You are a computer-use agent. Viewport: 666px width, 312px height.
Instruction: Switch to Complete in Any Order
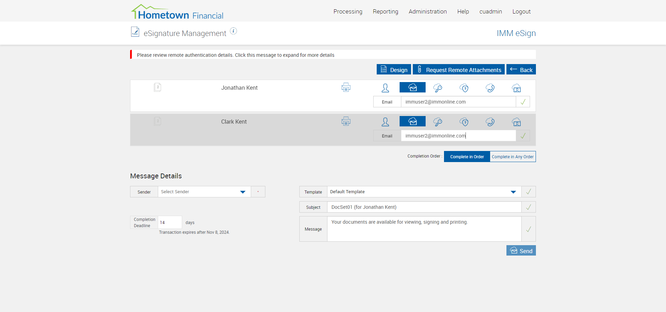(513, 157)
